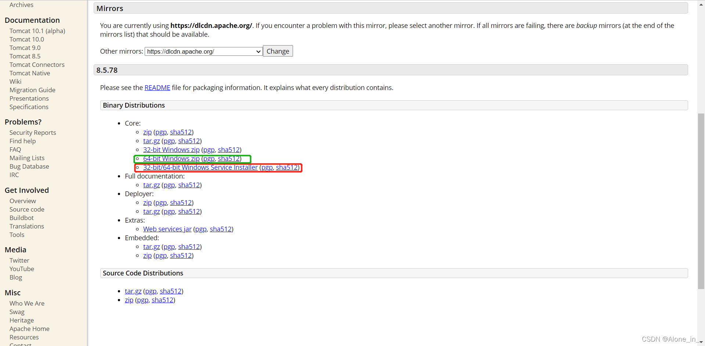Open pgp signature for Windows Service Installer
Image resolution: width=705 pixels, height=346 pixels.
pyautogui.click(x=267, y=167)
